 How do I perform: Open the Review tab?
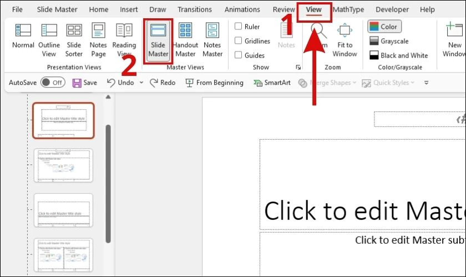point(284,9)
